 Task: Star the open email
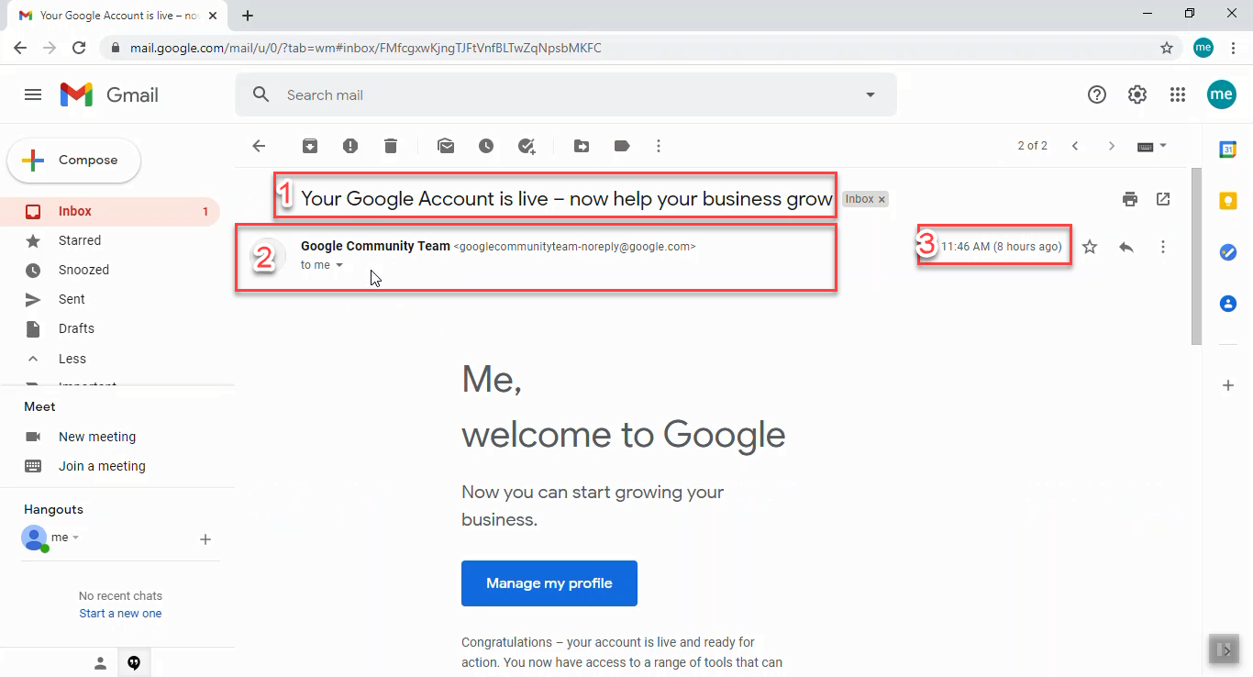(1089, 246)
